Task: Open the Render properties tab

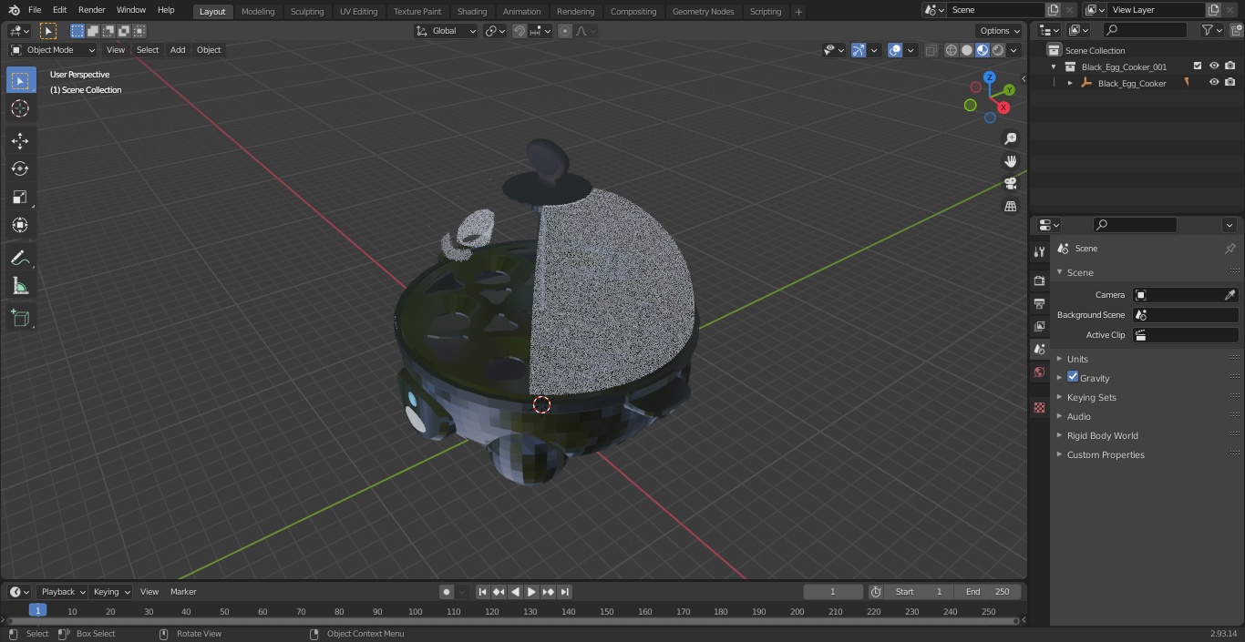Action: click(x=1039, y=280)
